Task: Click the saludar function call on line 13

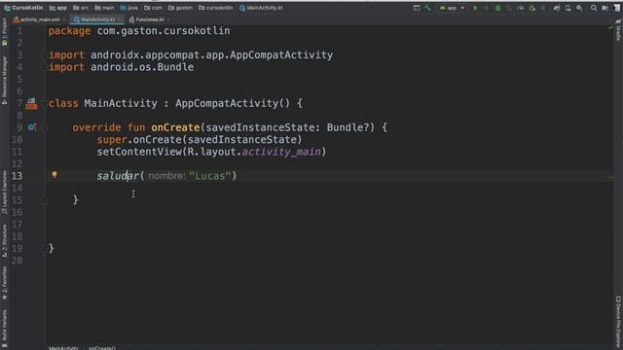Action: tap(118, 176)
